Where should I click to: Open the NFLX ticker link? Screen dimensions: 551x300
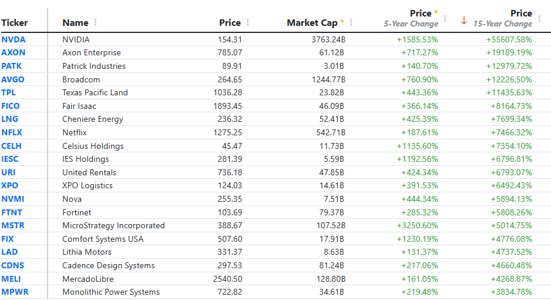point(12,132)
